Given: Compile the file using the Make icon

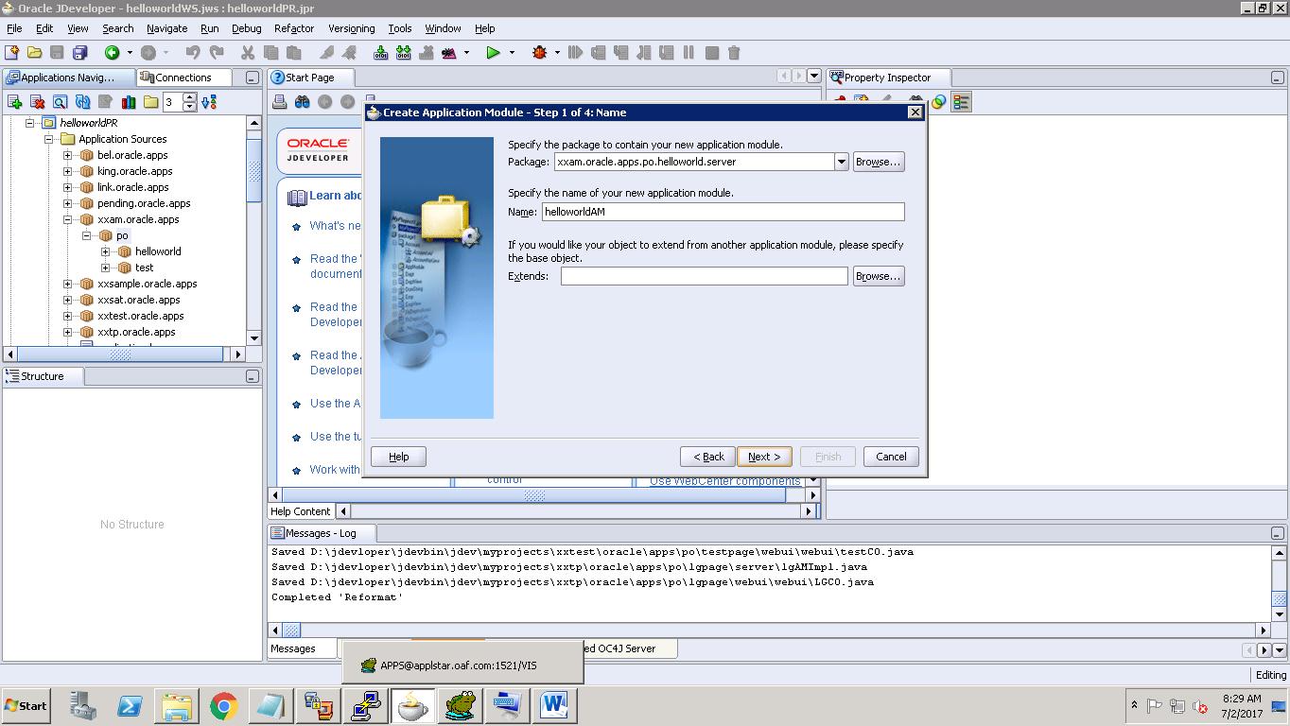Looking at the screenshot, I should coord(378,53).
